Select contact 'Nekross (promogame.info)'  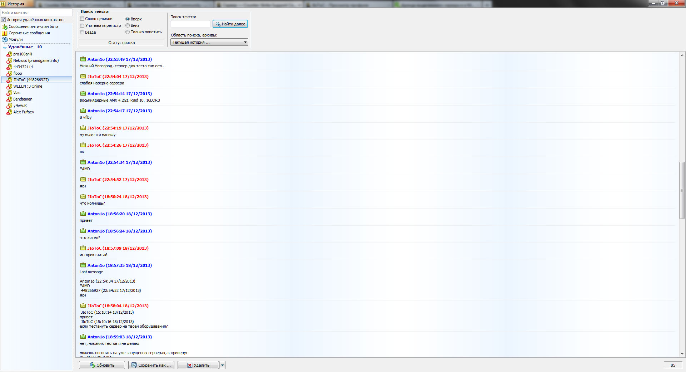pyautogui.click(x=36, y=60)
